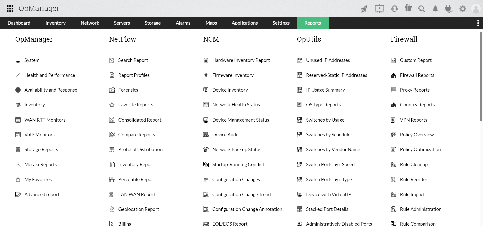Open NetFlow Search Report

(133, 60)
